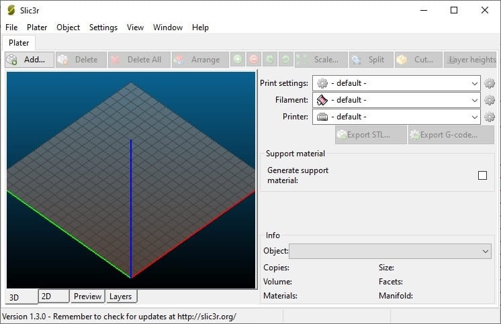Click the Export G-code... button
The image size is (501, 324).
point(451,135)
